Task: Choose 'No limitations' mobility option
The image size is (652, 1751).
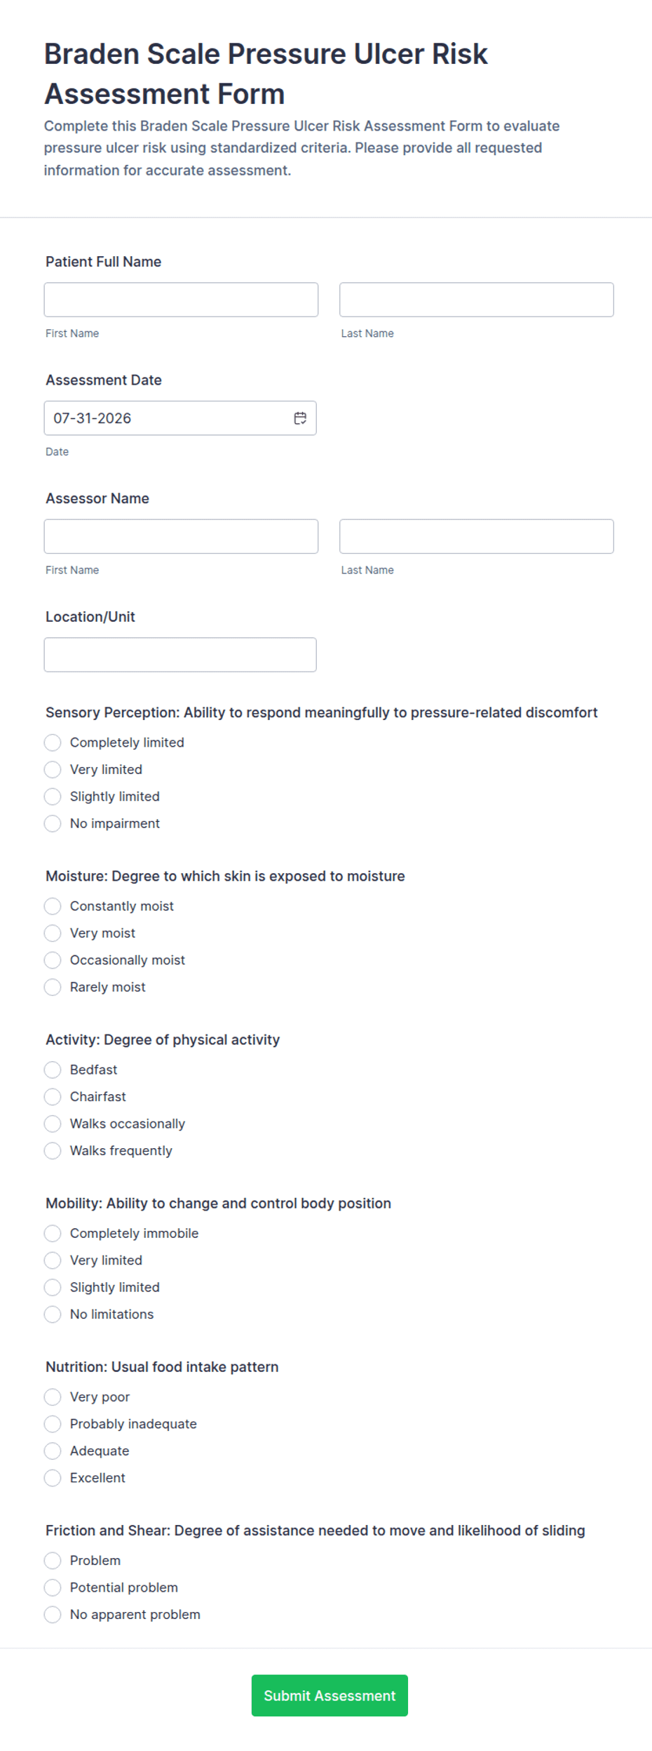Action: point(53,1314)
